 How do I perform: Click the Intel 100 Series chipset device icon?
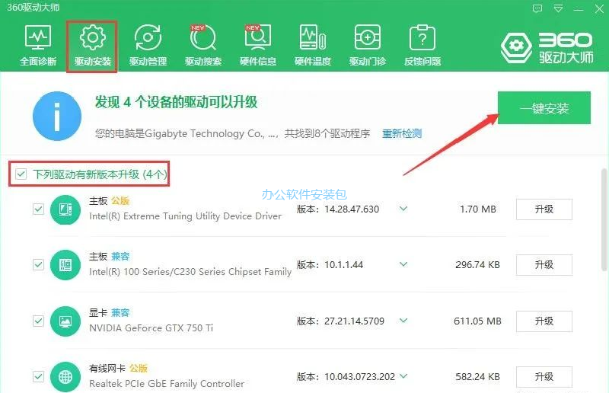point(65,265)
